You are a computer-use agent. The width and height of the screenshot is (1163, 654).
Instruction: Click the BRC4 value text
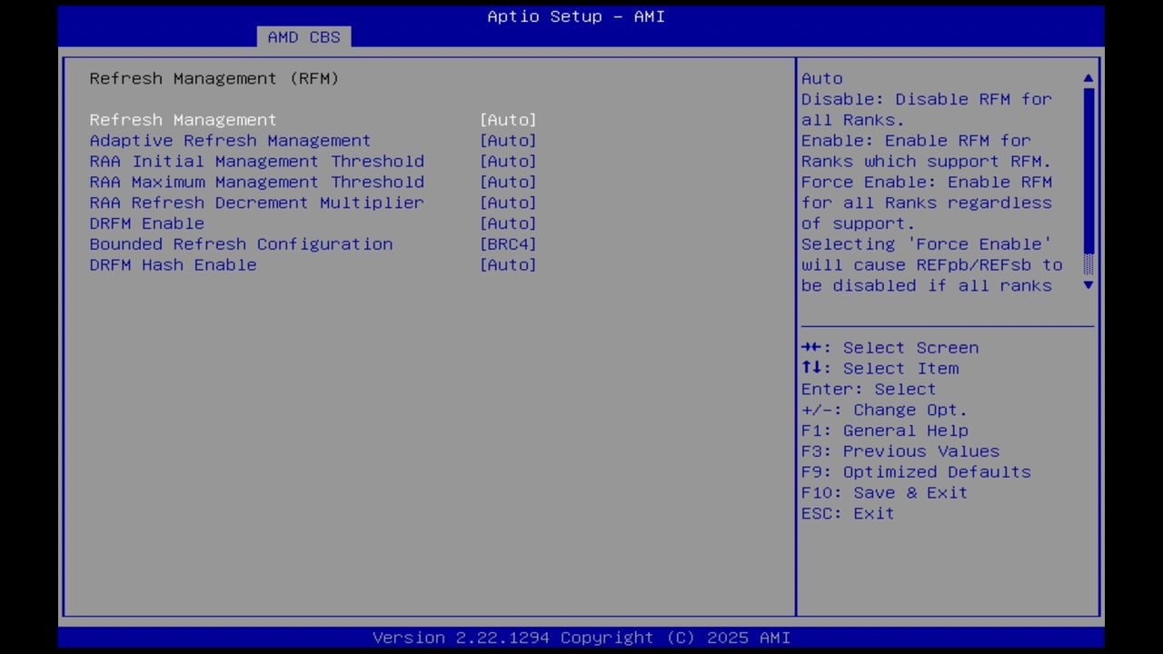pos(508,243)
